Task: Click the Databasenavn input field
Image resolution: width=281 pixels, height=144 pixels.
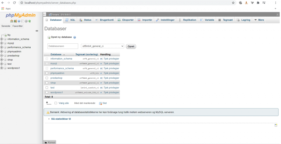Action: pos(63,46)
